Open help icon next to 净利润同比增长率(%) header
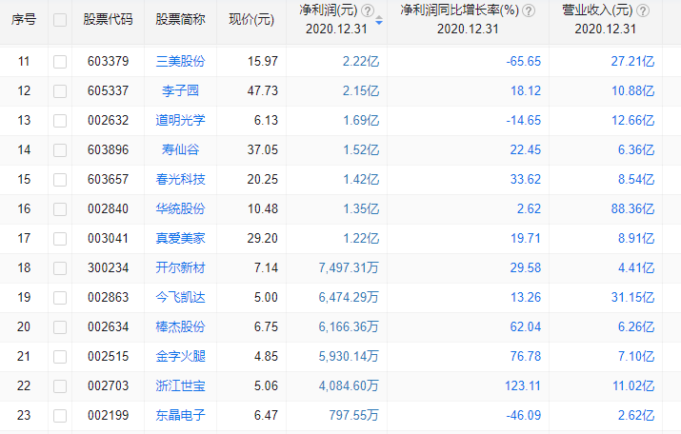The width and height of the screenshot is (681, 434). (x=528, y=10)
